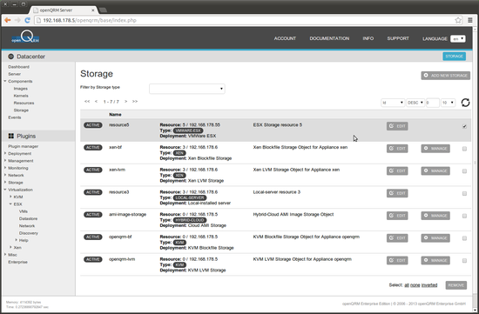Open the DOCUMENTATION menu
The height and width of the screenshot is (314, 479).
coord(329,38)
